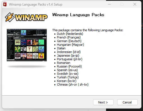Image resolution: width=143 pixels, height=111 pixels.
Task: Click the Russian (Русский) entry
Action: tap(69, 66)
